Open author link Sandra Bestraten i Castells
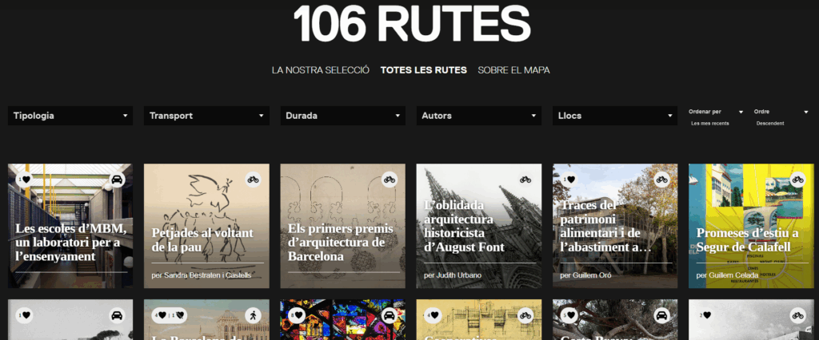 click(201, 275)
